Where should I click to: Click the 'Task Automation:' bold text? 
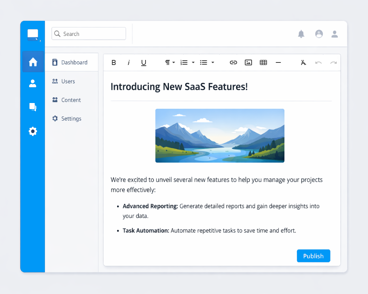146,231
